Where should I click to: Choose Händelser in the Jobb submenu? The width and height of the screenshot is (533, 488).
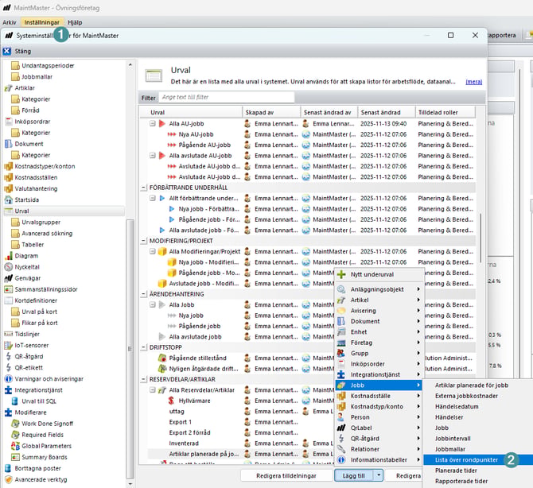click(x=449, y=417)
